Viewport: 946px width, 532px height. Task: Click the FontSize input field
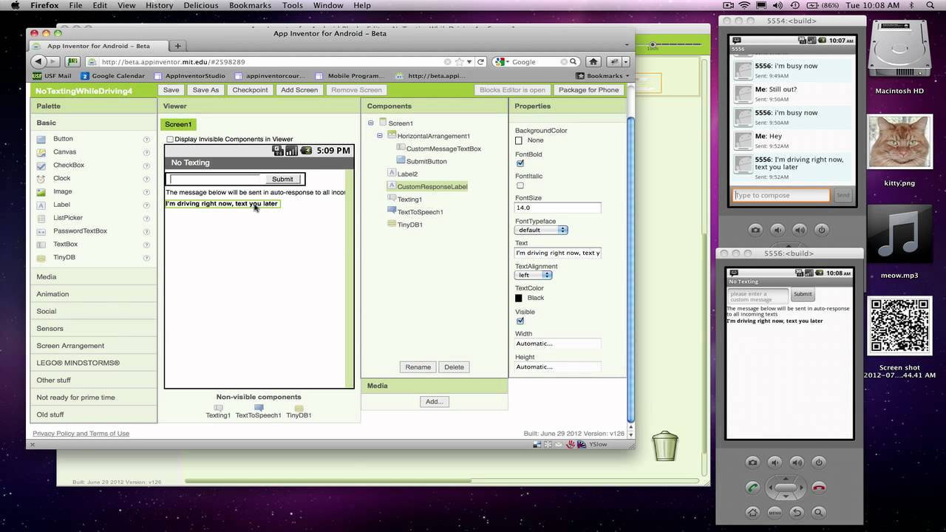pos(558,208)
